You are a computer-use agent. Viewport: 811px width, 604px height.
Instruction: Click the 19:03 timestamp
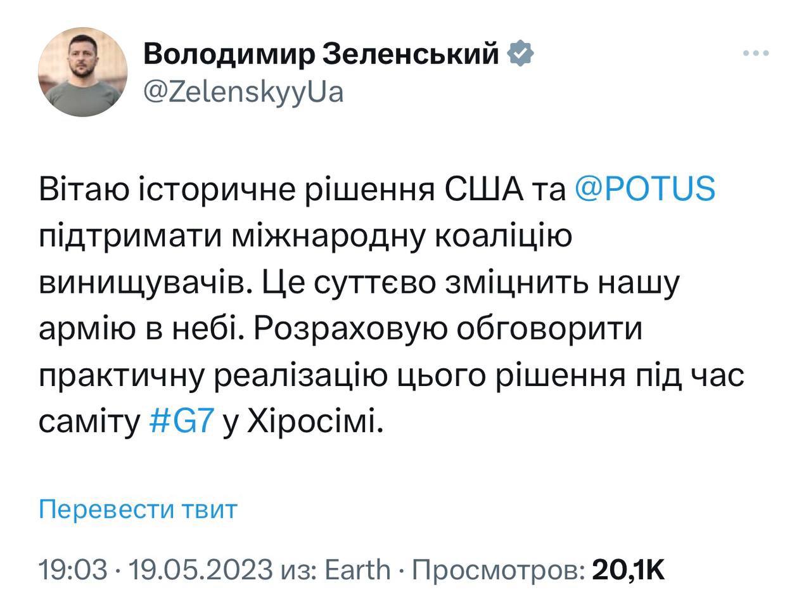[73, 569]
